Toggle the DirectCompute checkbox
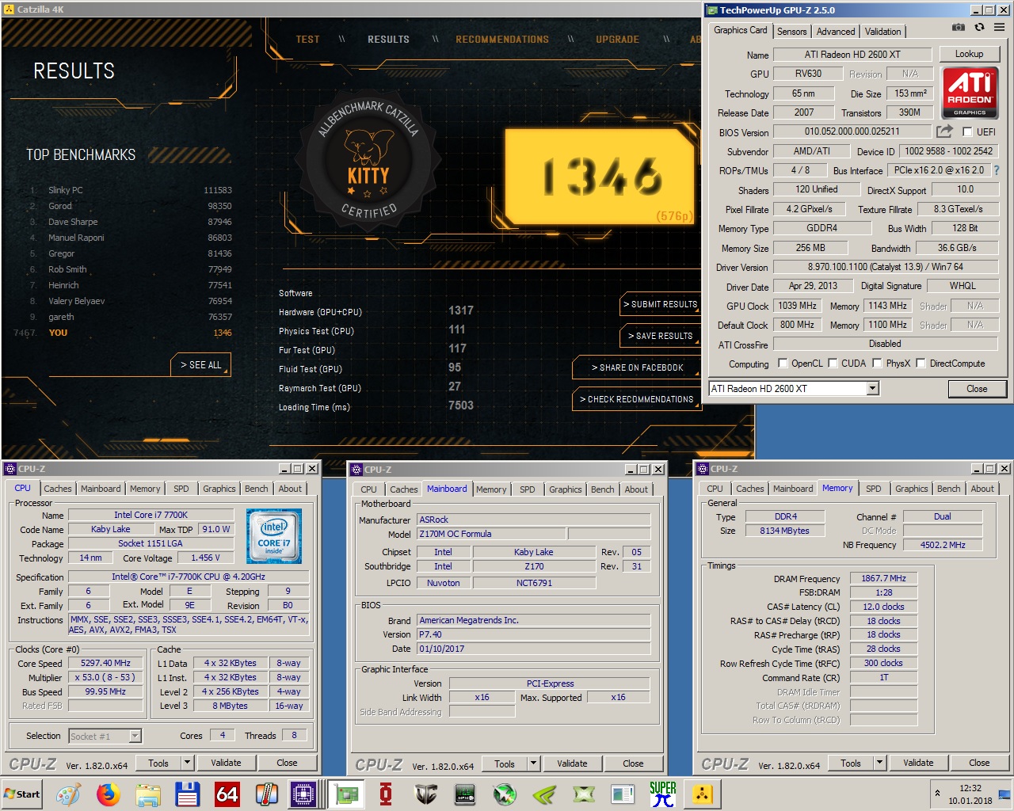This screenshot has height=811, width=1014. (x=921, y=364)
